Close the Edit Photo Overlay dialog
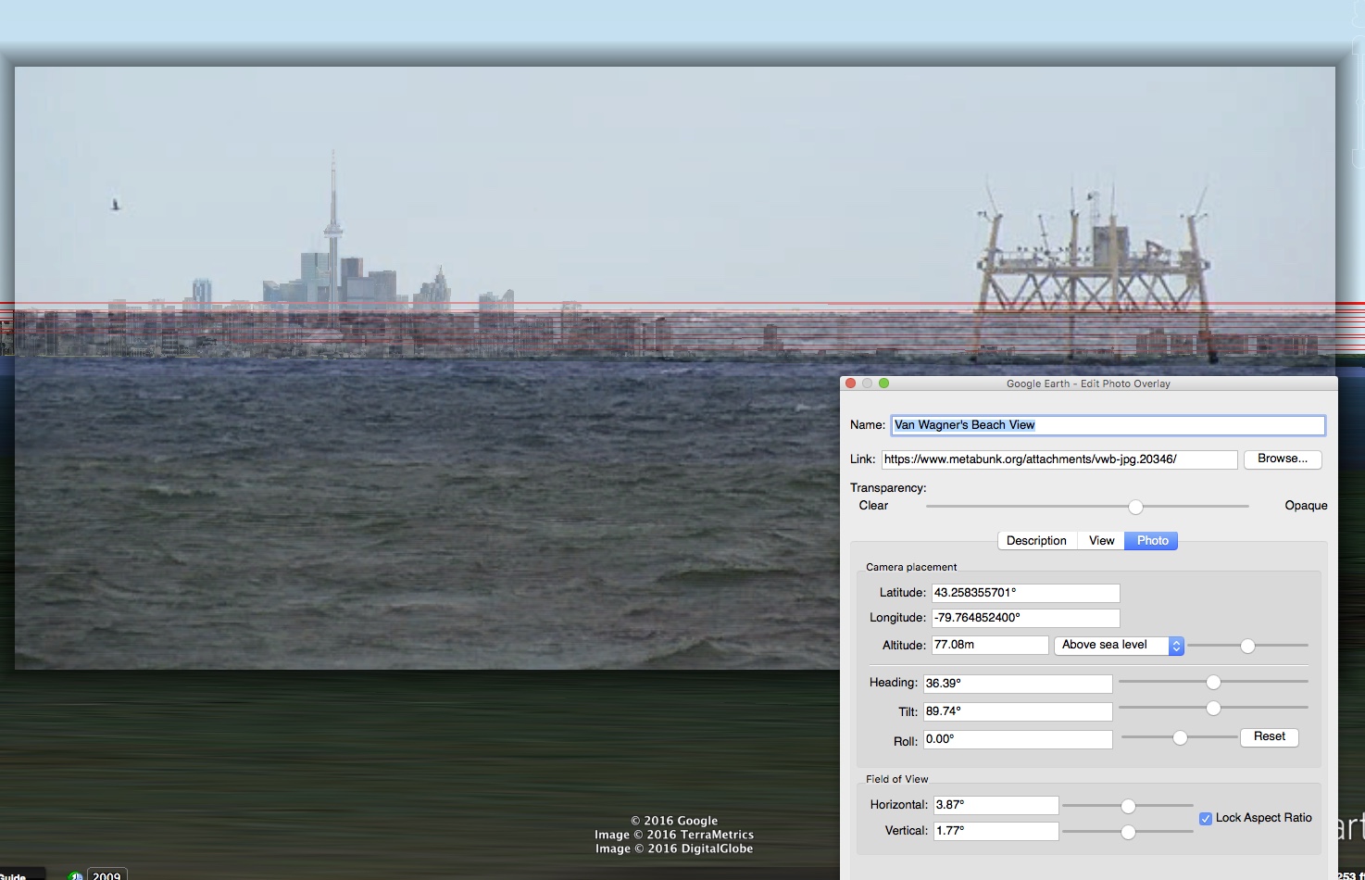 click(850, 383)
